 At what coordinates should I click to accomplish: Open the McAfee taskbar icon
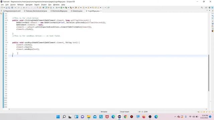107,117
